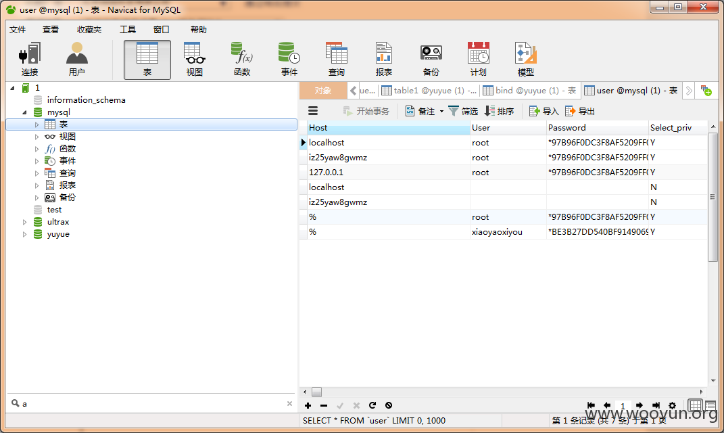Select the xiaoyaoxiyou user cell

pyautogui.click(x=508, y=232)
